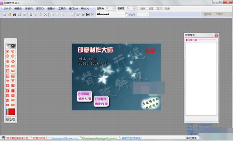
Task: Click 印章大师11.0 in the status bar
Action: (40, 138)
